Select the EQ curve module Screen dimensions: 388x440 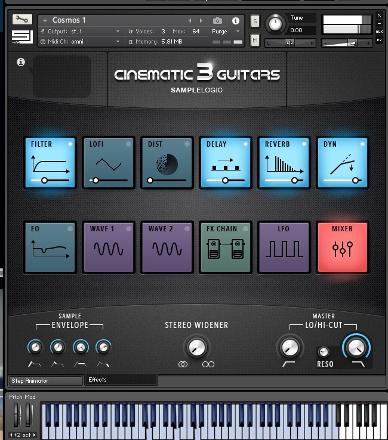[50, 246]
